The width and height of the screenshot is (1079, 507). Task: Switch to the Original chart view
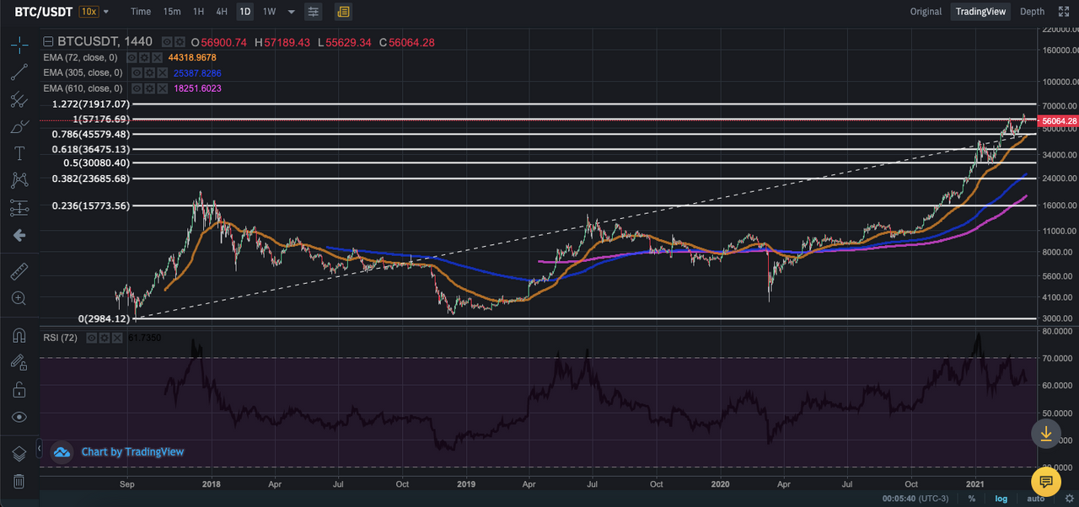point(926,12)
